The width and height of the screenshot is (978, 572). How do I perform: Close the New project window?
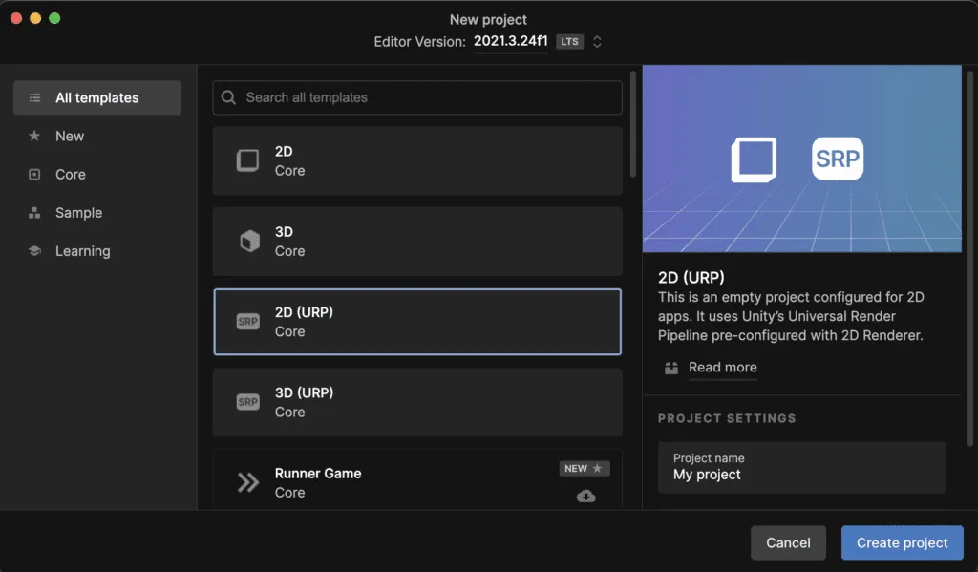point(16,19)
